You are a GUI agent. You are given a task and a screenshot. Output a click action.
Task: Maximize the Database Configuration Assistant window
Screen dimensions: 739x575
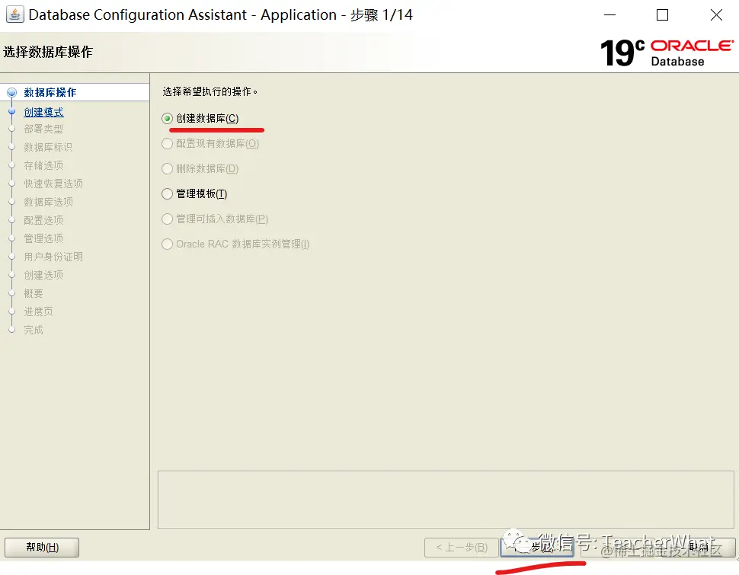coord(662,15)
